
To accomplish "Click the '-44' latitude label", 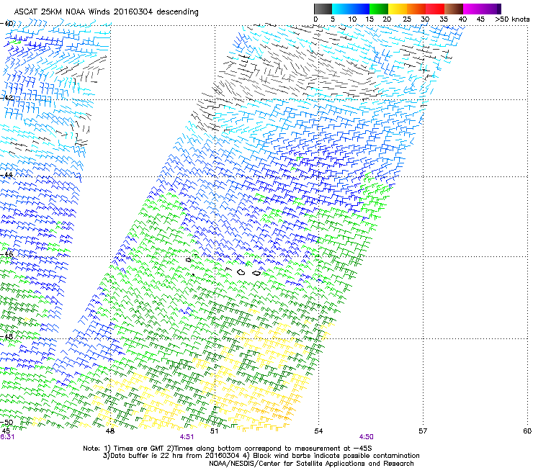I will point(6,175).
